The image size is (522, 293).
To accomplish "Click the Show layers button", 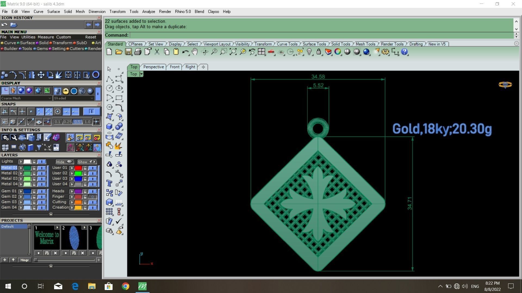I will click(87, 162).
